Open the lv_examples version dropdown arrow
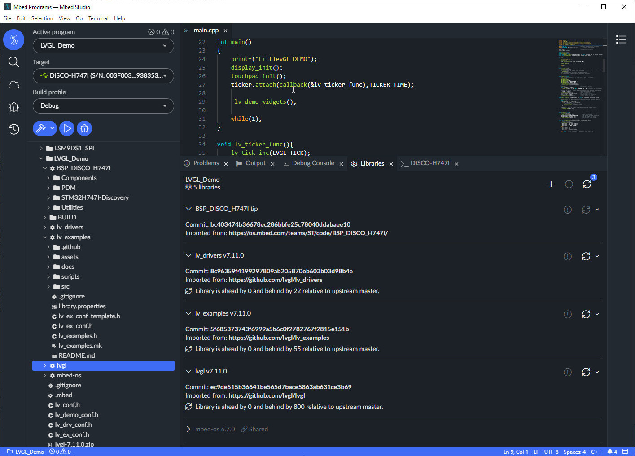The height and width of the screenshot is (456, 635). (597, 314)
